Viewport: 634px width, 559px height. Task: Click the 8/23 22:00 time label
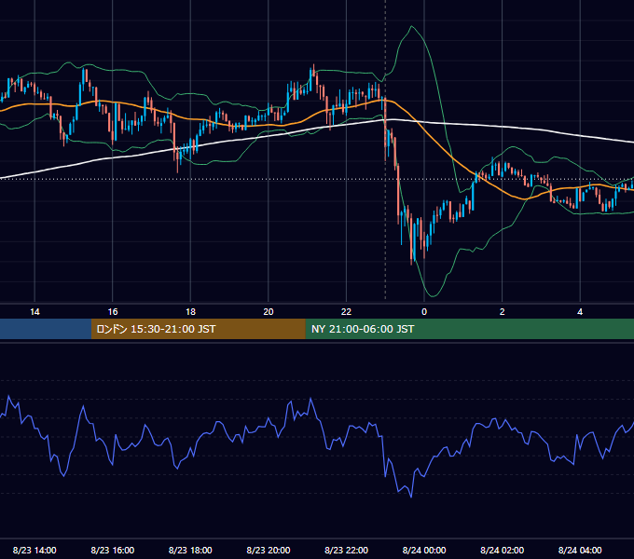(x=346, y=550)
